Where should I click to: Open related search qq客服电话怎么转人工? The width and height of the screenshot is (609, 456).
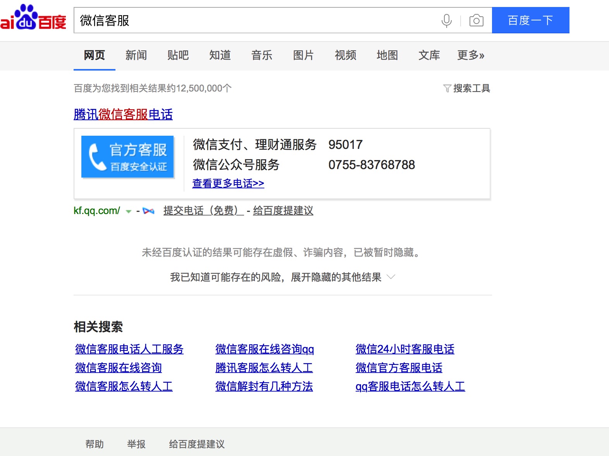[x=410, y=386]
